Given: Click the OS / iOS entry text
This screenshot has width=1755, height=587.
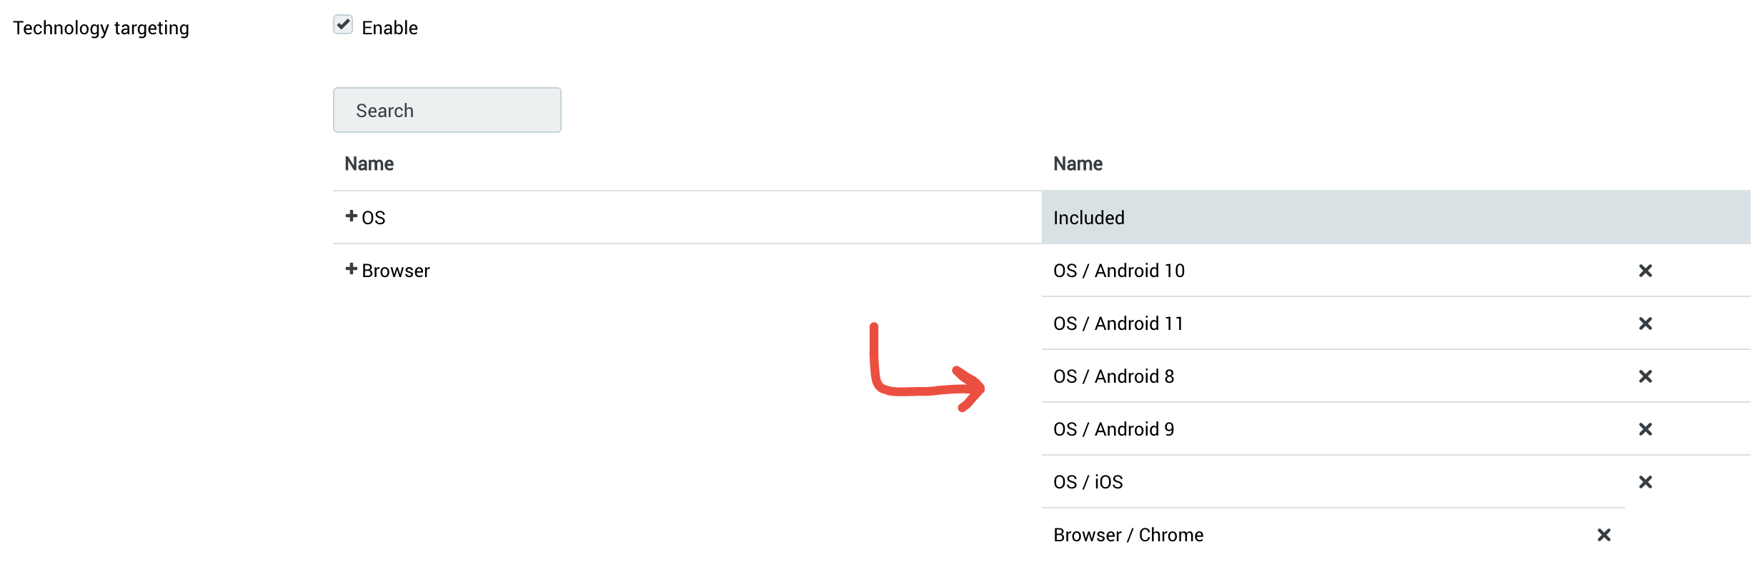Looking at the screenshot, I should coord(1088,482).
